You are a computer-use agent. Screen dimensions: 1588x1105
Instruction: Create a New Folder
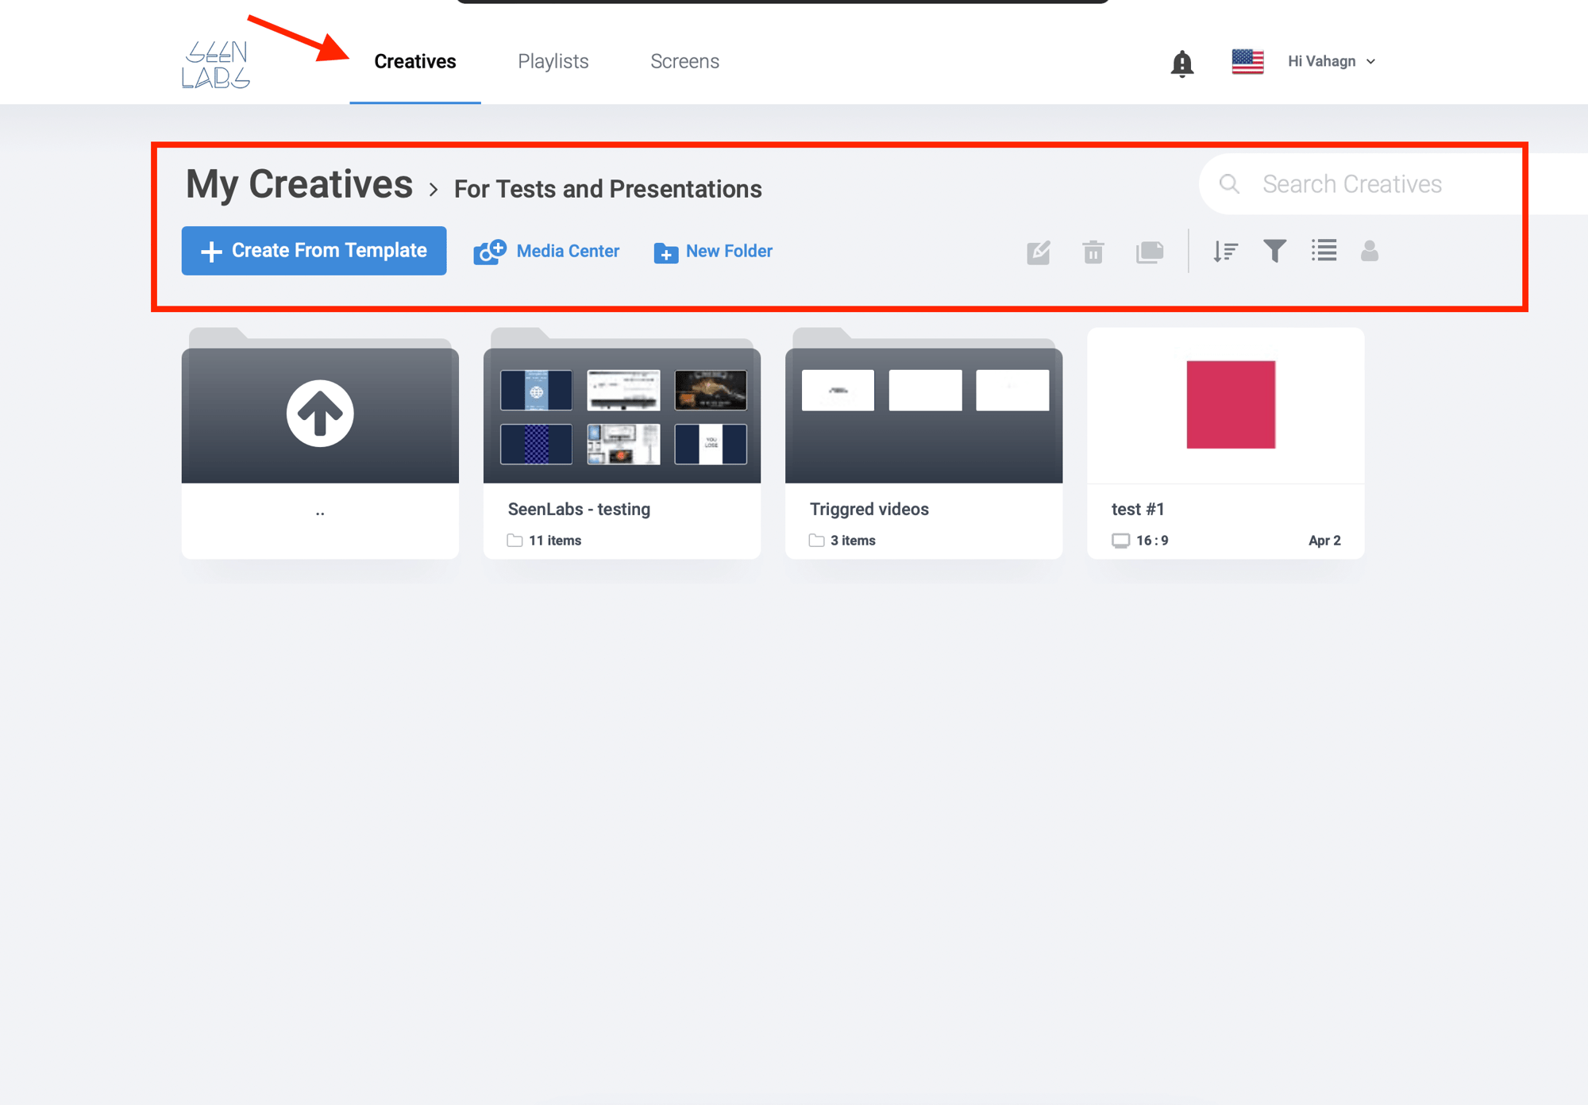pyautogui.click(x=713, y=252)
